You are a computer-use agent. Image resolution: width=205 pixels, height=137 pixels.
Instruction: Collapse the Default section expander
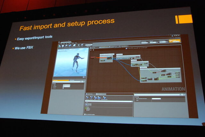53,84
